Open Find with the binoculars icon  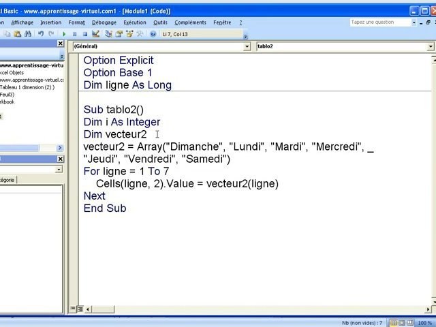28,34
